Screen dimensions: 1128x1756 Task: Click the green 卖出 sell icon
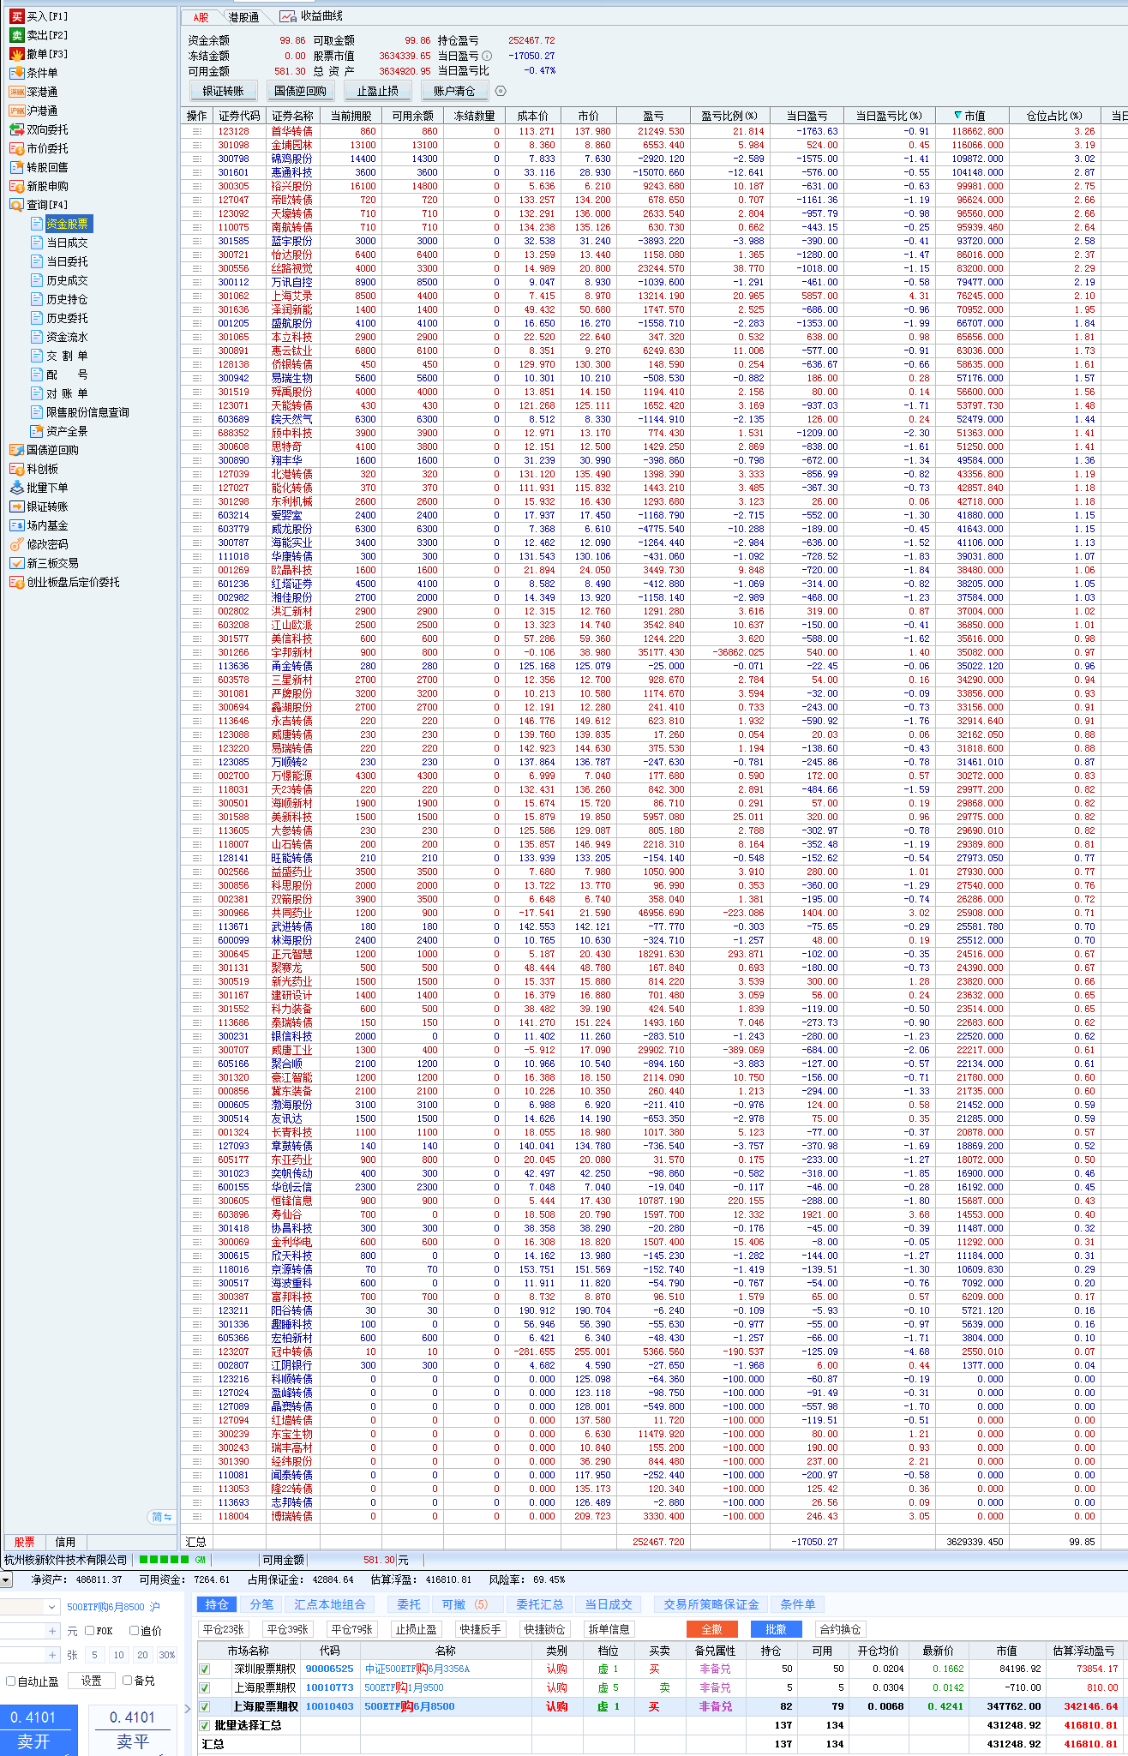pyautogui.click(x=17, y=35)
